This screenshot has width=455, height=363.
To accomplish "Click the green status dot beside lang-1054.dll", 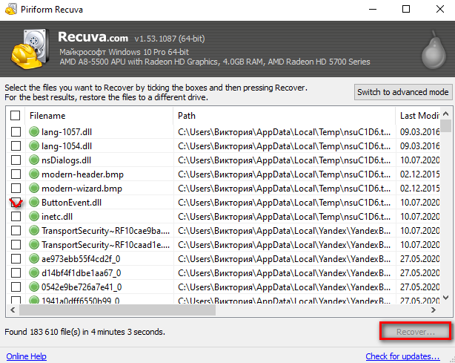I will (34, 145).
